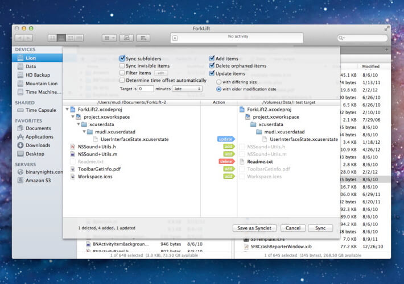
Task: Enable Sync invisible items checkbox
Action: (122, 66)
